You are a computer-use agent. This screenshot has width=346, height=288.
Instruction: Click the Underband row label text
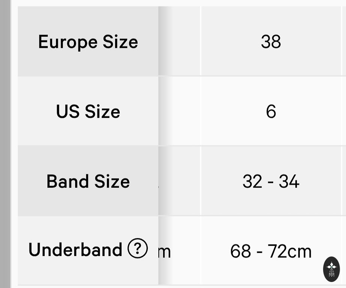point(75,249)
